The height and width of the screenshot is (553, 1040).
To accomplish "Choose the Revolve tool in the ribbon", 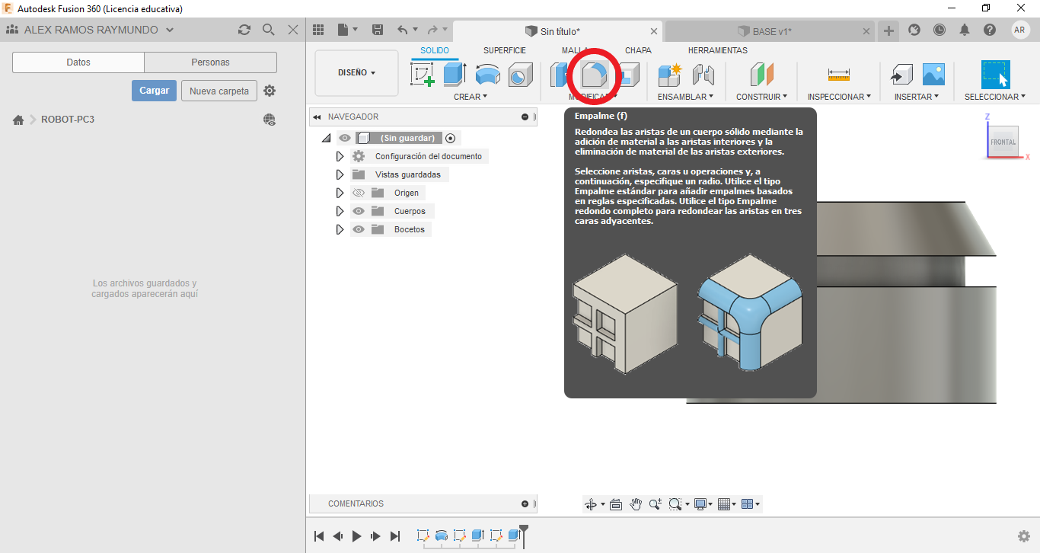I will pyautogui.click(x=488, y=75).
